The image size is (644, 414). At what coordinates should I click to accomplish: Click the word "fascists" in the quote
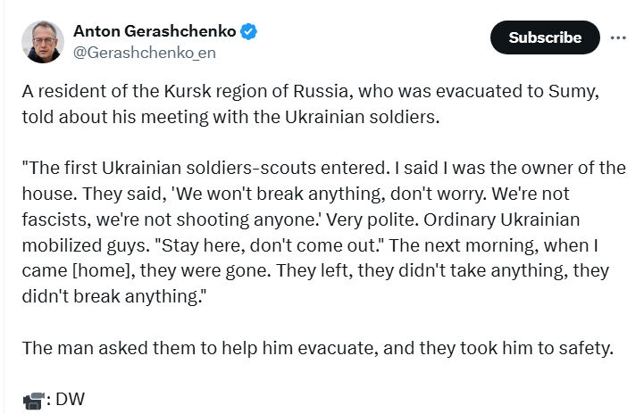coord(55,219)
